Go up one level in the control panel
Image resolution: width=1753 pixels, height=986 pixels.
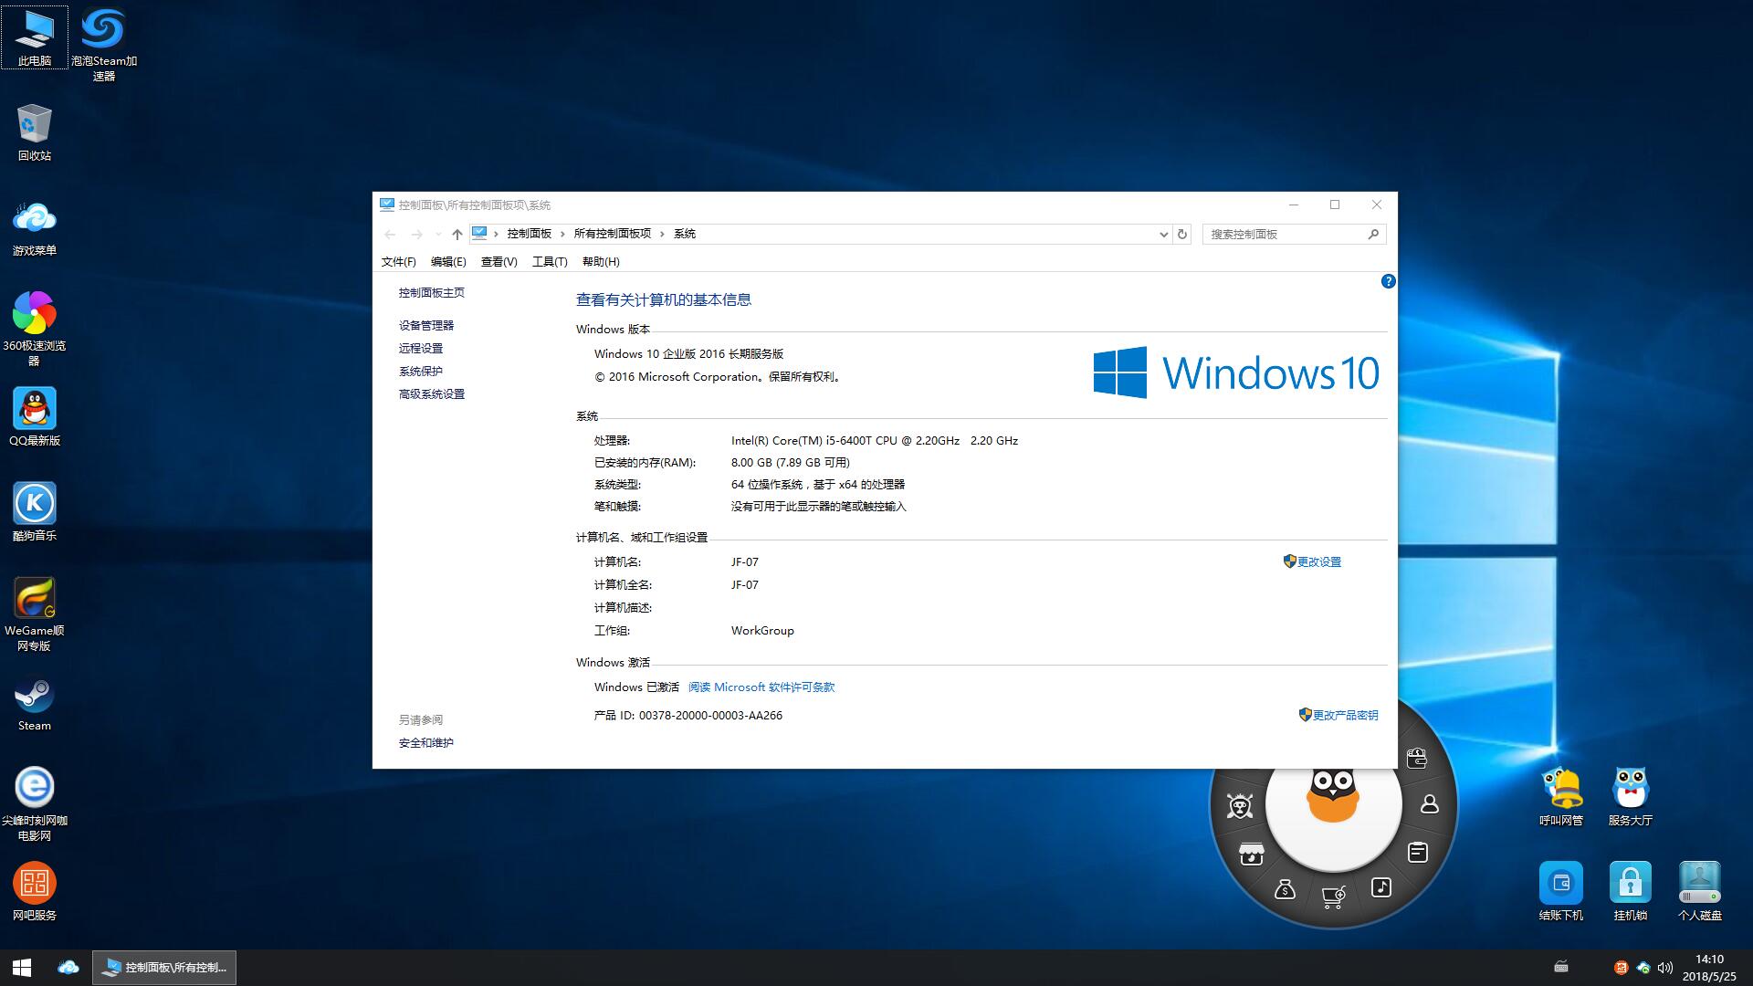tap(457, 235)
